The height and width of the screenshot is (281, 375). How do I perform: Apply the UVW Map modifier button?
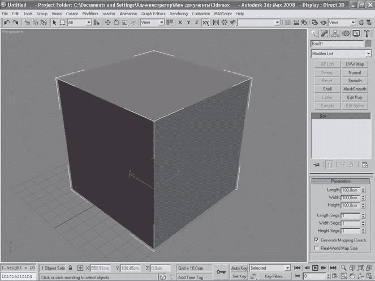click(x=355, y=64)
